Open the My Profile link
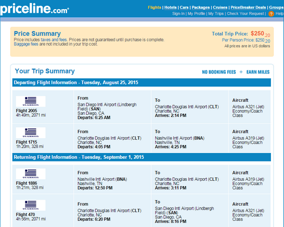 pos(197,14)
